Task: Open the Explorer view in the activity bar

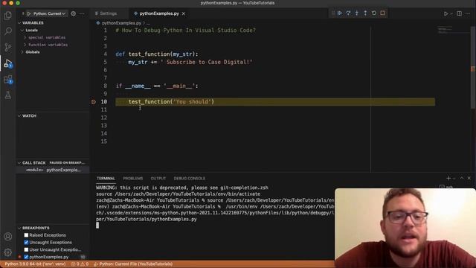Action: (8, 16)
